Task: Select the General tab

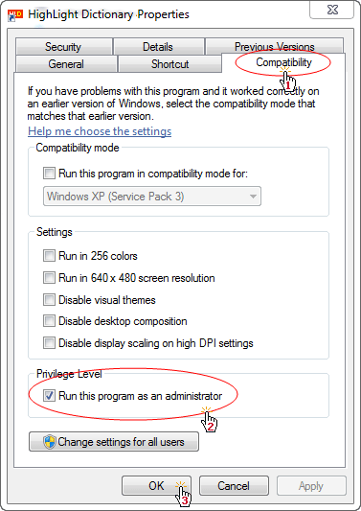Action: [66, 64]
